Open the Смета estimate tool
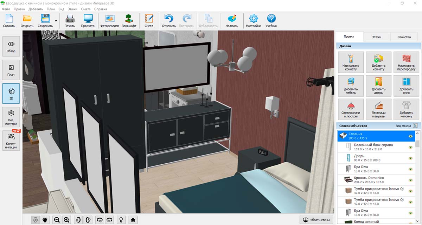422x225 pixels. tap(149, 21)
